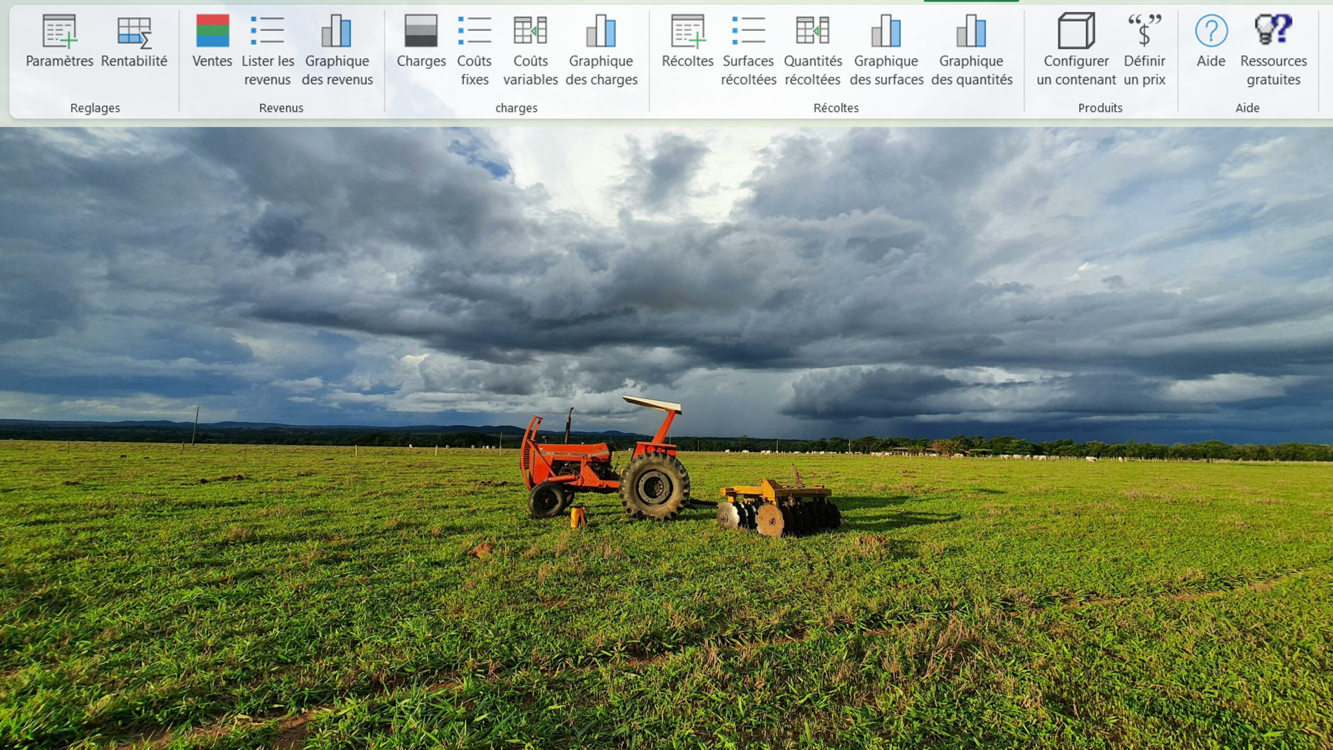The height and width of the screenshot is (750, 1333).
Task: Show Graphique des quantités chart
Action: point(971,31)
